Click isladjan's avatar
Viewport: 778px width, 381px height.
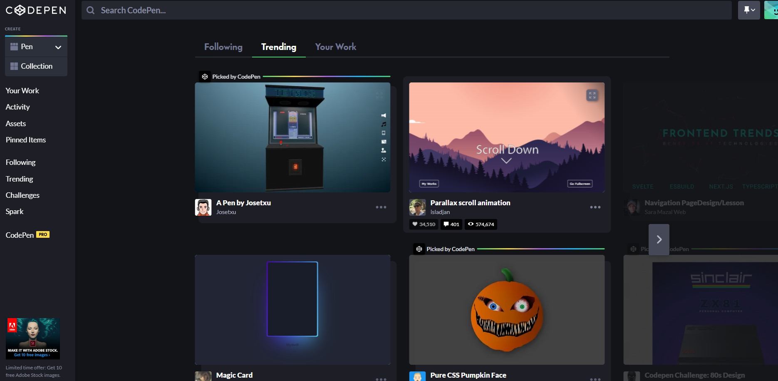tap(418, 207)
